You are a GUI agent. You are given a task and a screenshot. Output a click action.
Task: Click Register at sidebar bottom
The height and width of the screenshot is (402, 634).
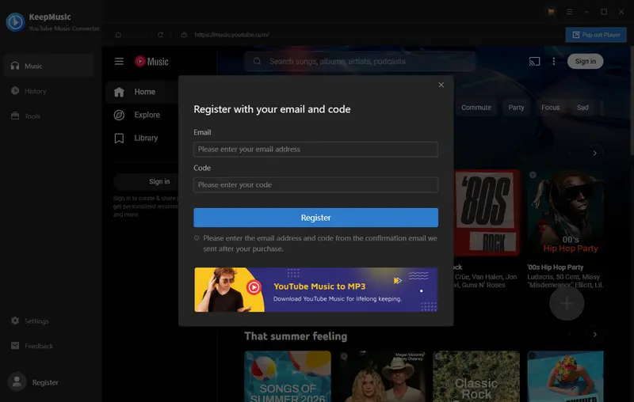(x=45, y=382)
